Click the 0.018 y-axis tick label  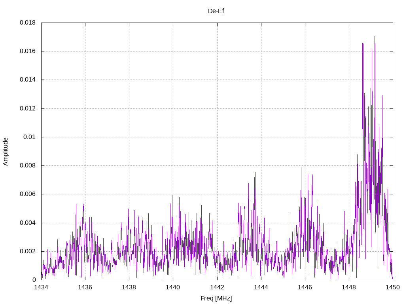tap(28, 23)
